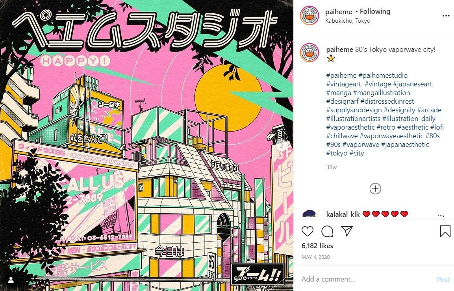454x291 pixels.
Task: Load more comments with the plus icon
Action: (x=375, y=189)
